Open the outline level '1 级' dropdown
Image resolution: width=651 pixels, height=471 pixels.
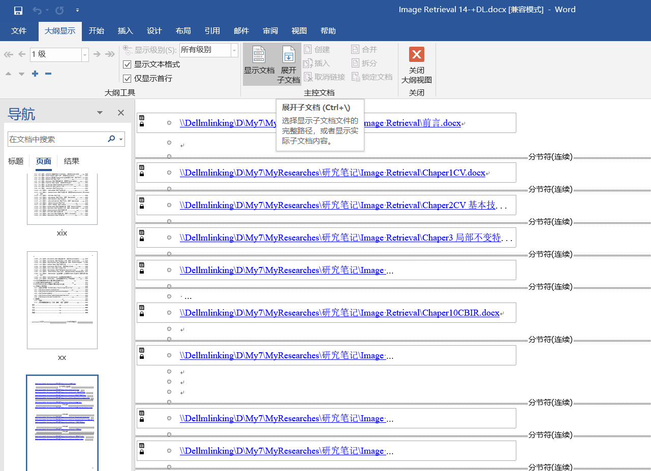point(85,54)
